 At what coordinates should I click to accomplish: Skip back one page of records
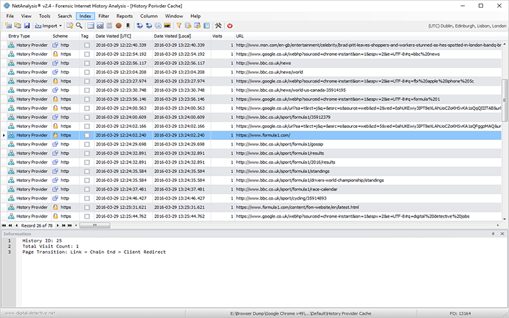point(10,225)
